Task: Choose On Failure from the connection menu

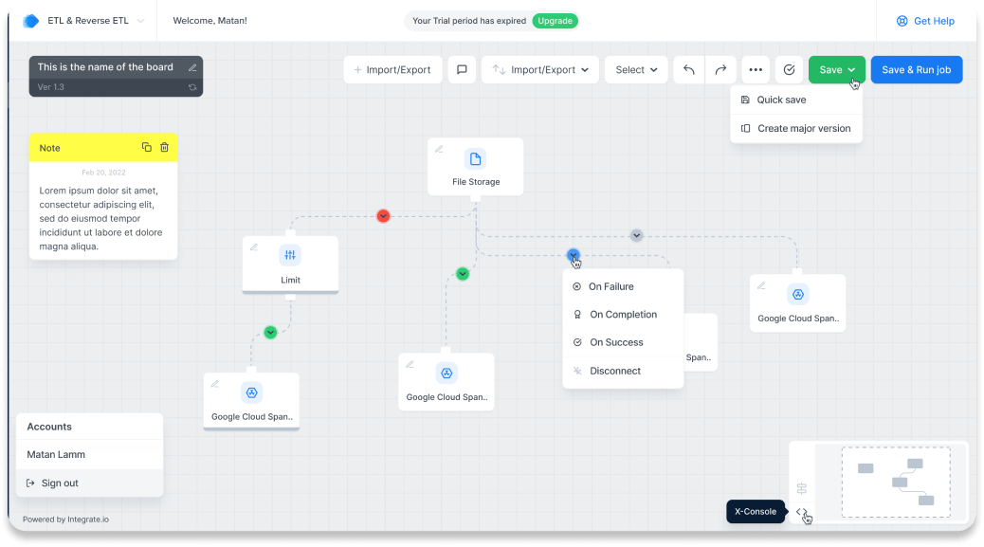Action: pyautogui.click(x=610, y=286)
